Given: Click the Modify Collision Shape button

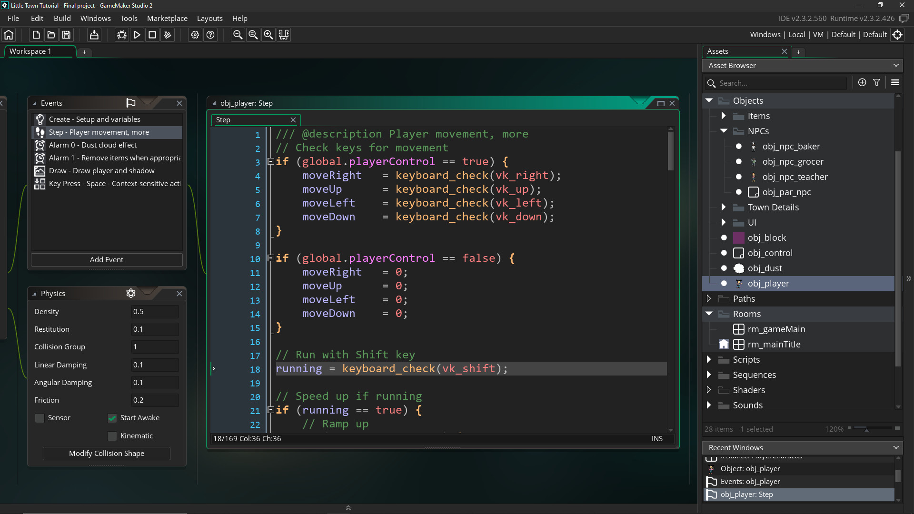Looking at the screenshot, I should coord(107,453).
